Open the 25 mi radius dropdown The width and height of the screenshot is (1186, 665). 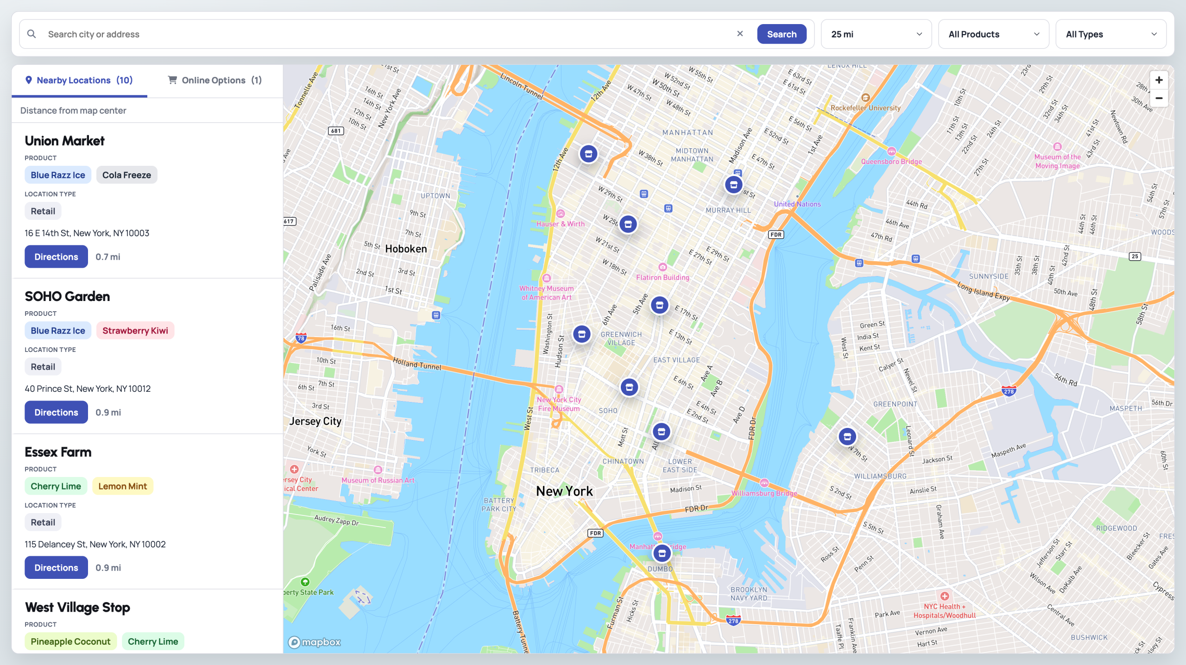876,34
